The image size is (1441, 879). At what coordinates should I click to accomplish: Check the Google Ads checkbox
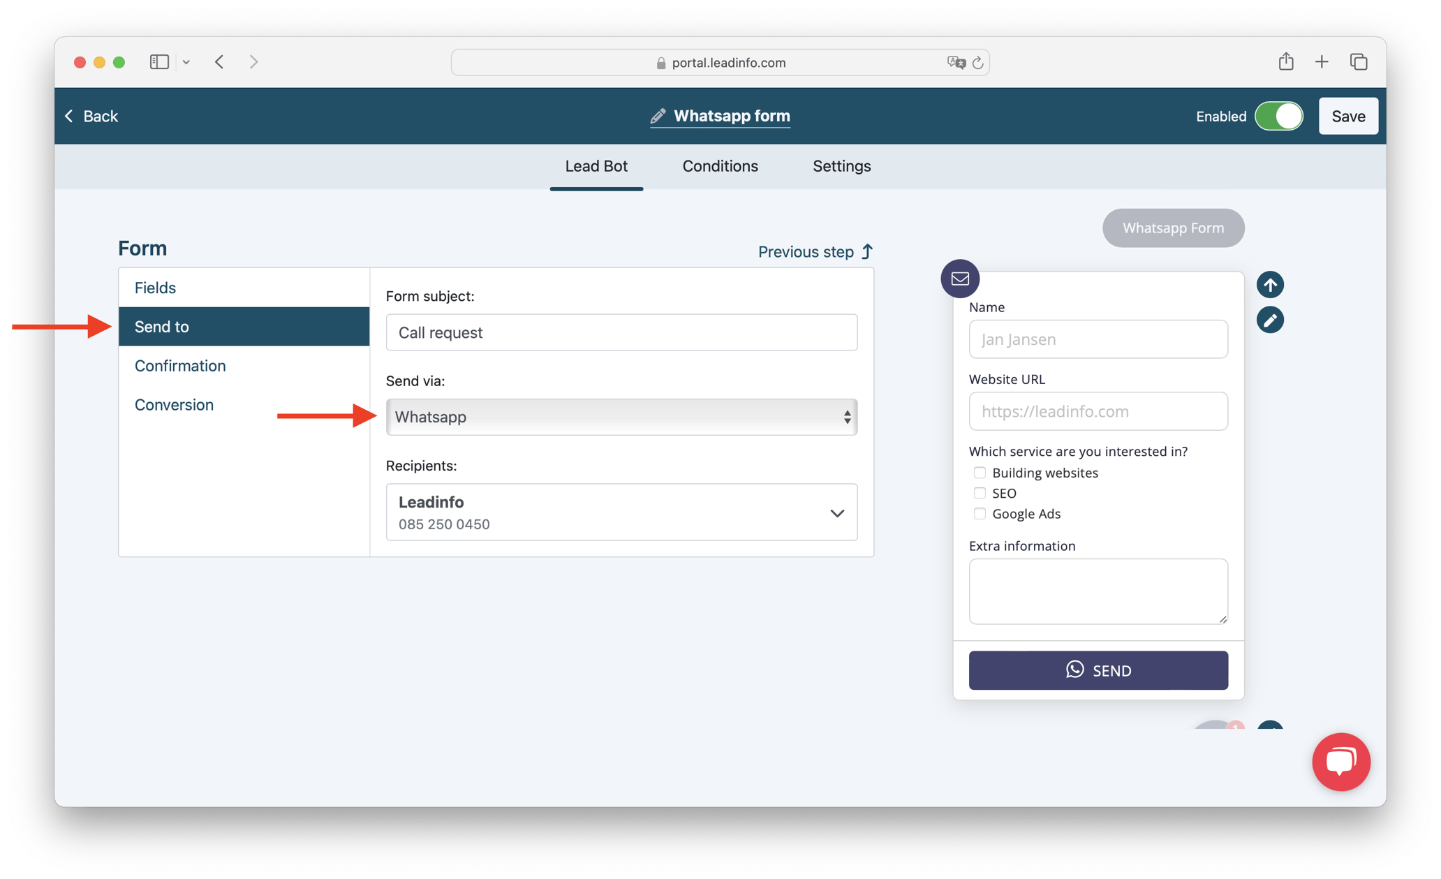pyautogui.click(x=980, y=513)
